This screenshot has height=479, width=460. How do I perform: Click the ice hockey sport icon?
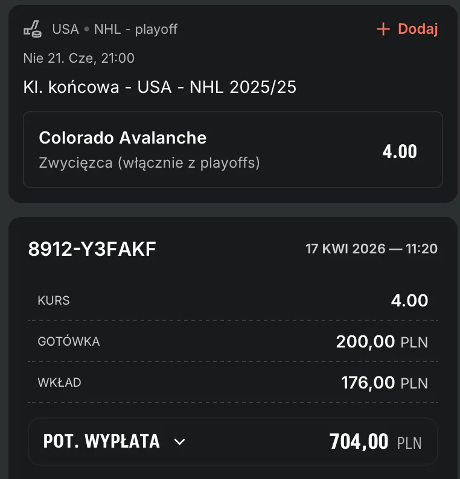(x=32, y=29)
